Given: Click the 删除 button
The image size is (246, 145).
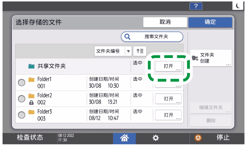Looking at the screenshot, I should pos(211,121).
